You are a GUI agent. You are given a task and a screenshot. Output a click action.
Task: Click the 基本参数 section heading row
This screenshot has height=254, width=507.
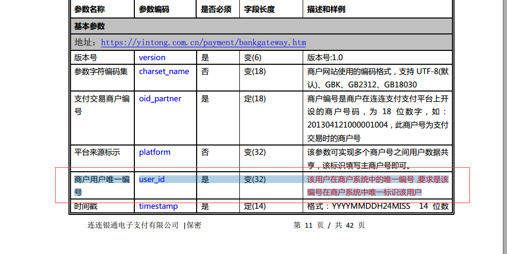(x=90, y=26)
